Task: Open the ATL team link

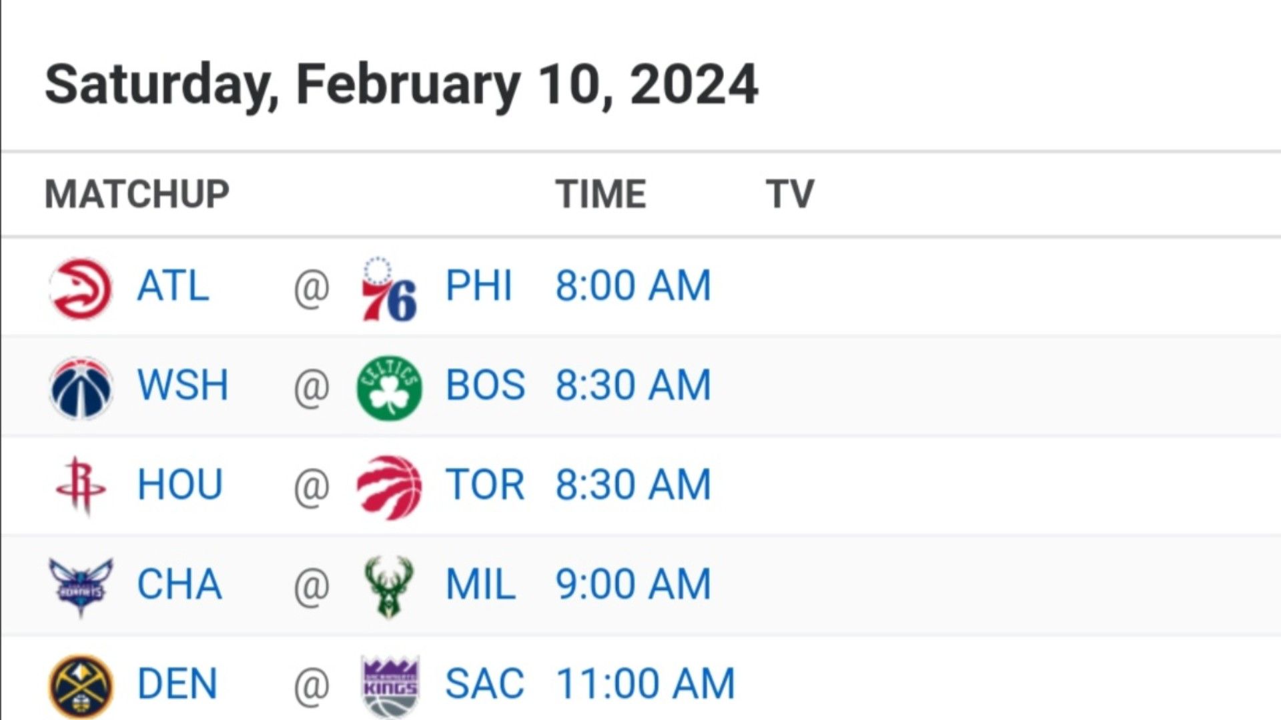Action: click(x=173, y=286)
